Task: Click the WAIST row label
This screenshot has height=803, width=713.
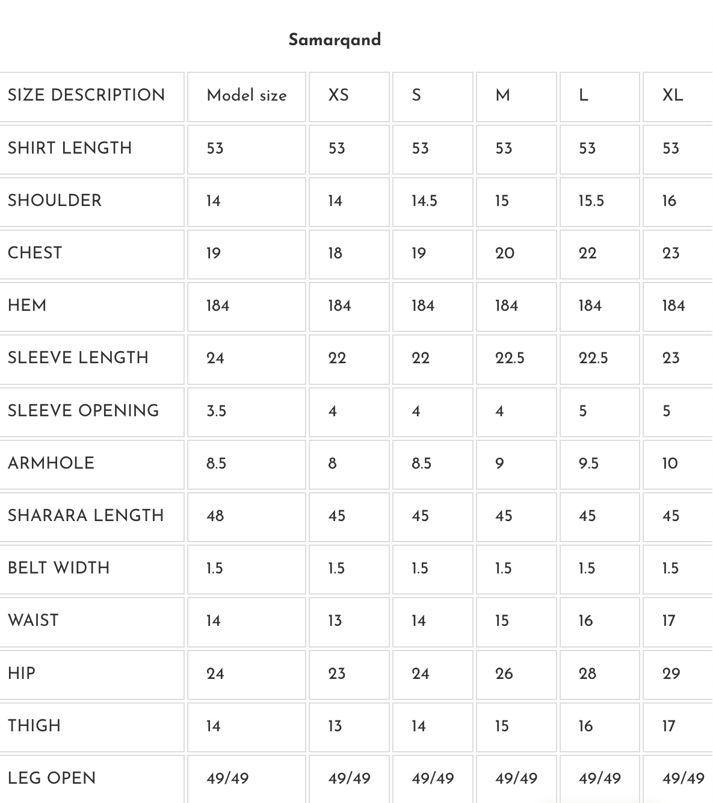Action: pyautogui.click(x=33, y=620)
